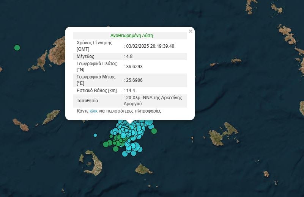Close the earthquake info popup
Viewport: 304px width, 197px height.
point(191,31)
